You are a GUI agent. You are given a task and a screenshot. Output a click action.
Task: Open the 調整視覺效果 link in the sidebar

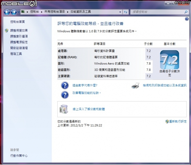(19, 30)
